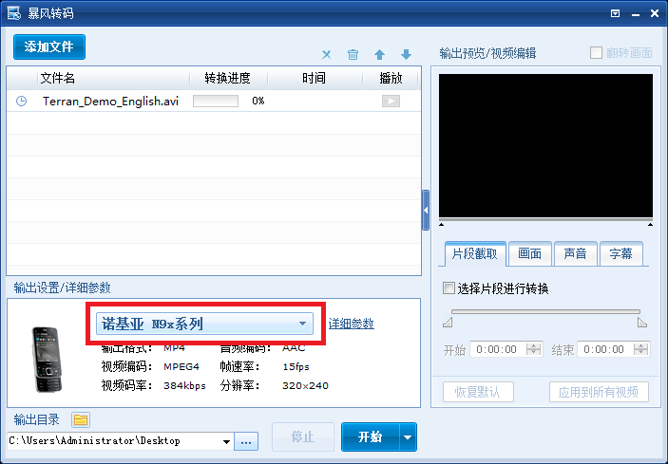Toggle the 翻转画面 checkbox

click(596, 53)
